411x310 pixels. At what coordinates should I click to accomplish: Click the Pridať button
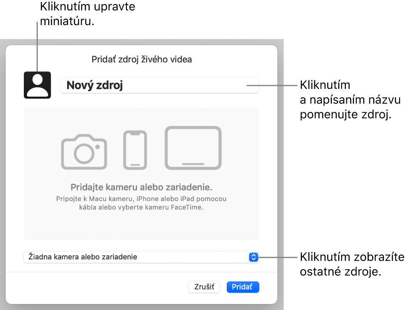243,287
